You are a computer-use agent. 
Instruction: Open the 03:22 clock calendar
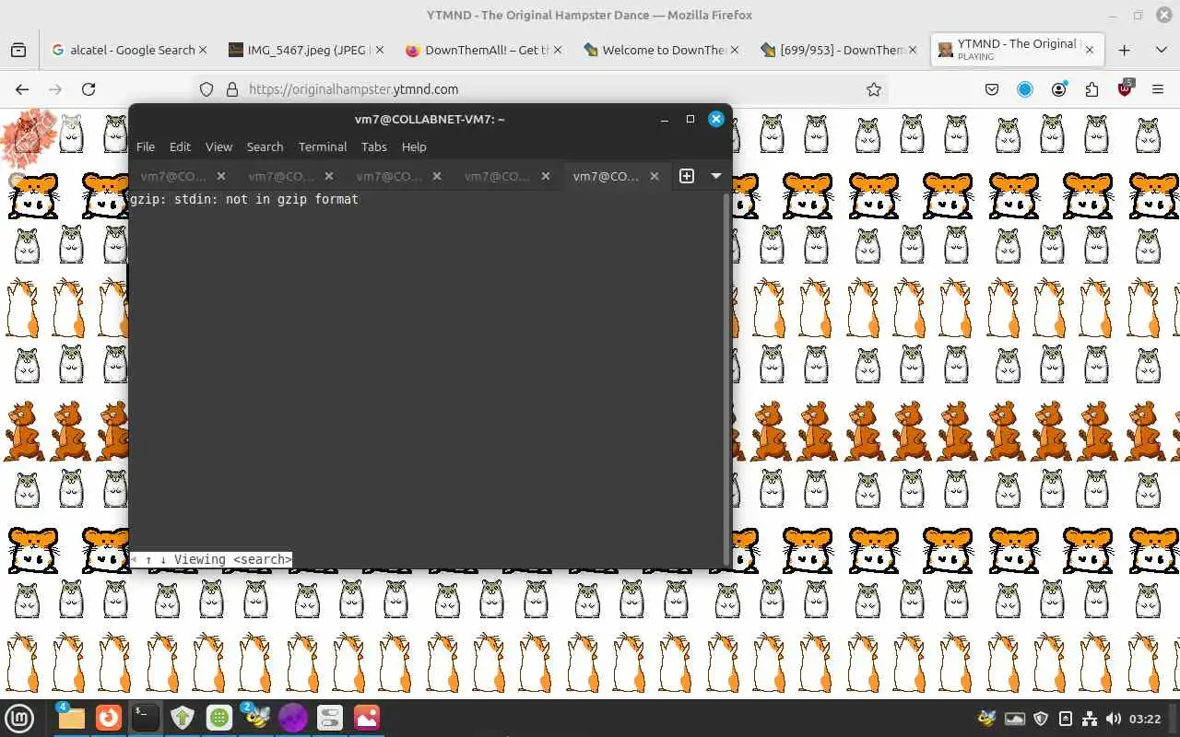pos(1145,719)
